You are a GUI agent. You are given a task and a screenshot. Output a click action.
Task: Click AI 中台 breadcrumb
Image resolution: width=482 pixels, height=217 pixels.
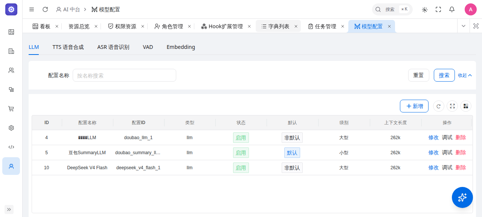tap(68, 9)
